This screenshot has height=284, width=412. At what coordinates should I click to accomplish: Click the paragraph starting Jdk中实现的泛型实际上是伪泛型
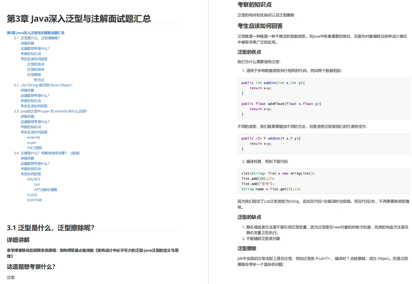323,261
